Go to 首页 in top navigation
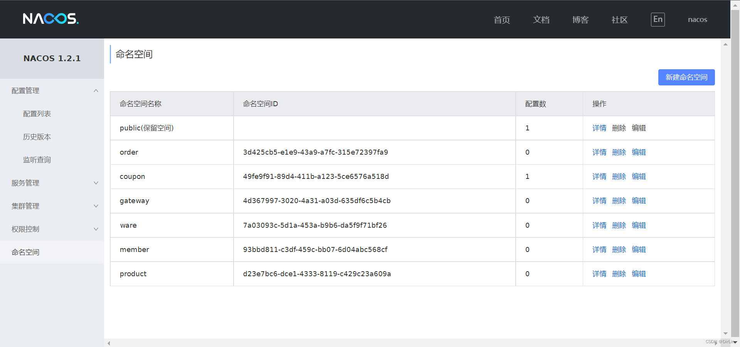This screenshot has height=347, width=740. pos(502,20)
